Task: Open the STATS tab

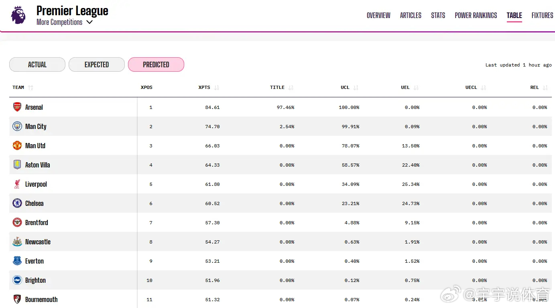Action: 438,15
